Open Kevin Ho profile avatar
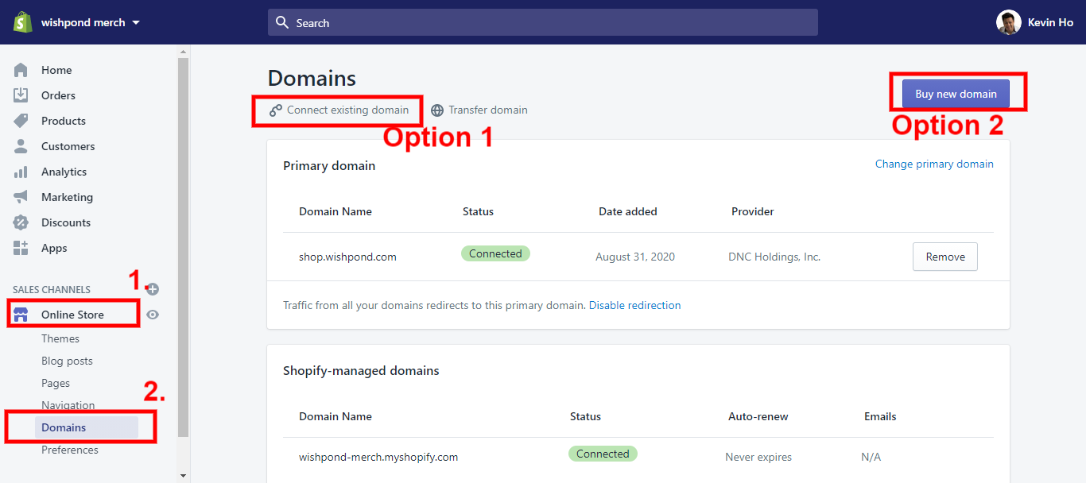This screenshot has width=1086, height=483. tap(1008, 22)
